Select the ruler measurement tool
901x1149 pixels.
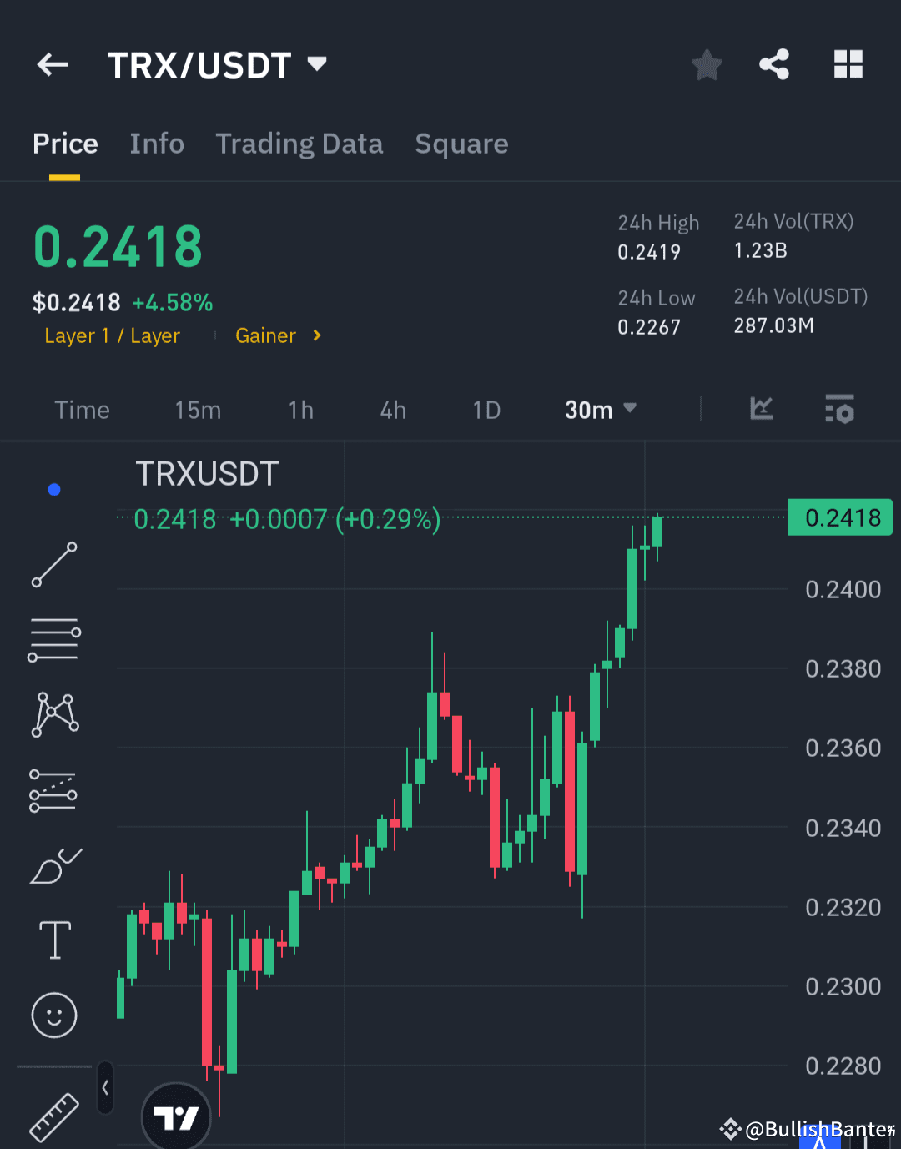(53, 1118)
